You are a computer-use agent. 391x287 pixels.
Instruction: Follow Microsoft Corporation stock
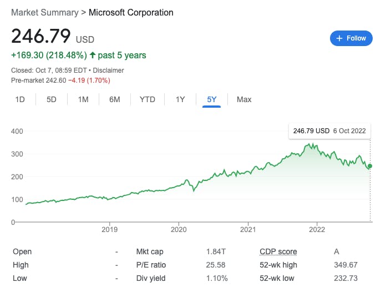tap(351, 38)
